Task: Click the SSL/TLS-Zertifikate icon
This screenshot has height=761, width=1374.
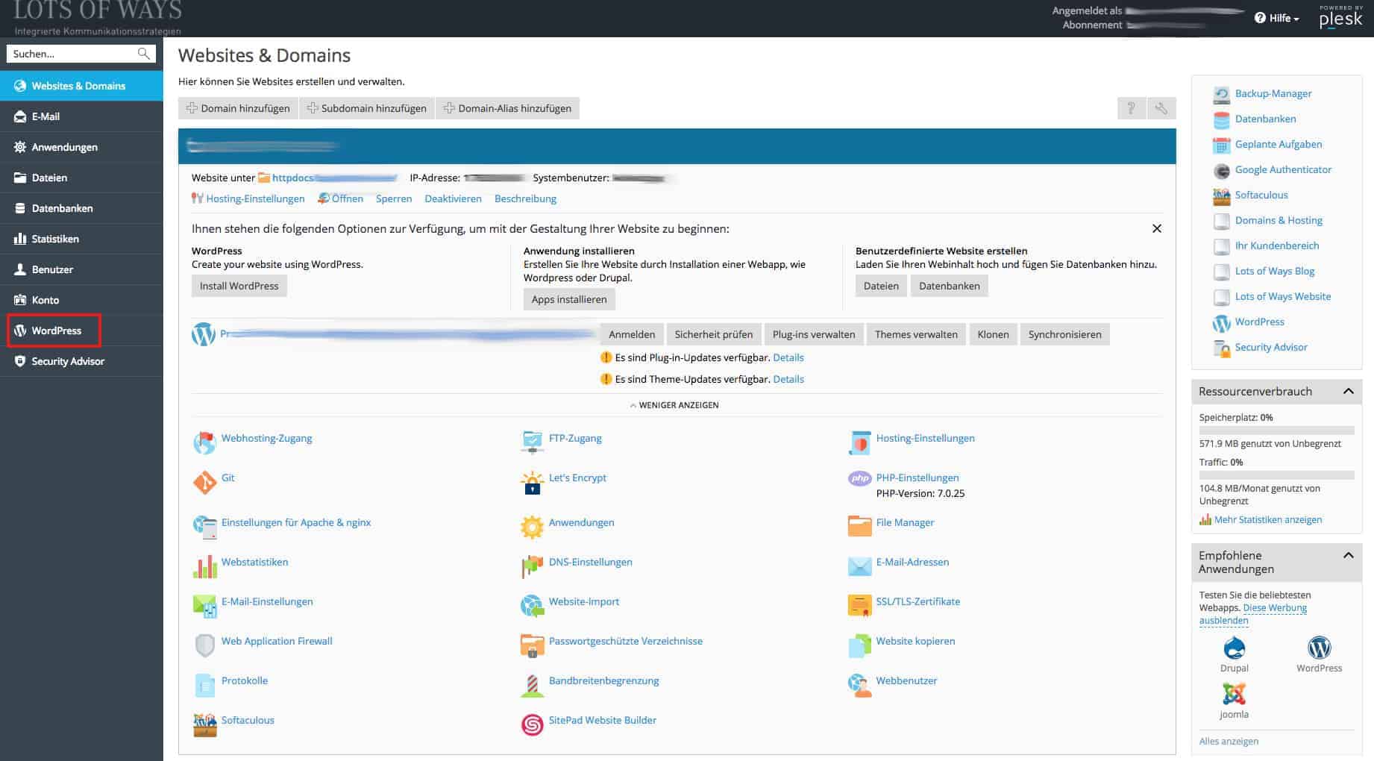Action: click(859, 605)
